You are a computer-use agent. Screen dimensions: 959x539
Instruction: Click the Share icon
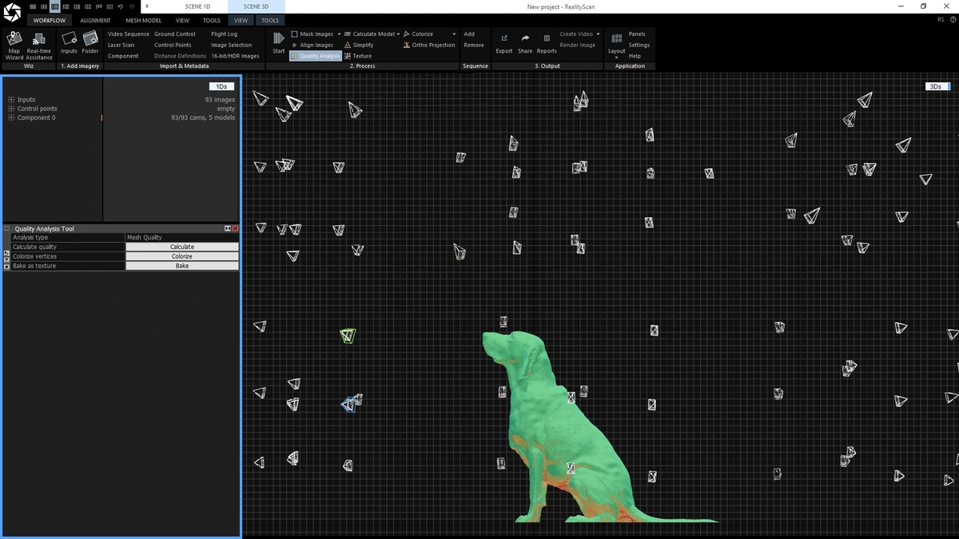click(525, 44)
